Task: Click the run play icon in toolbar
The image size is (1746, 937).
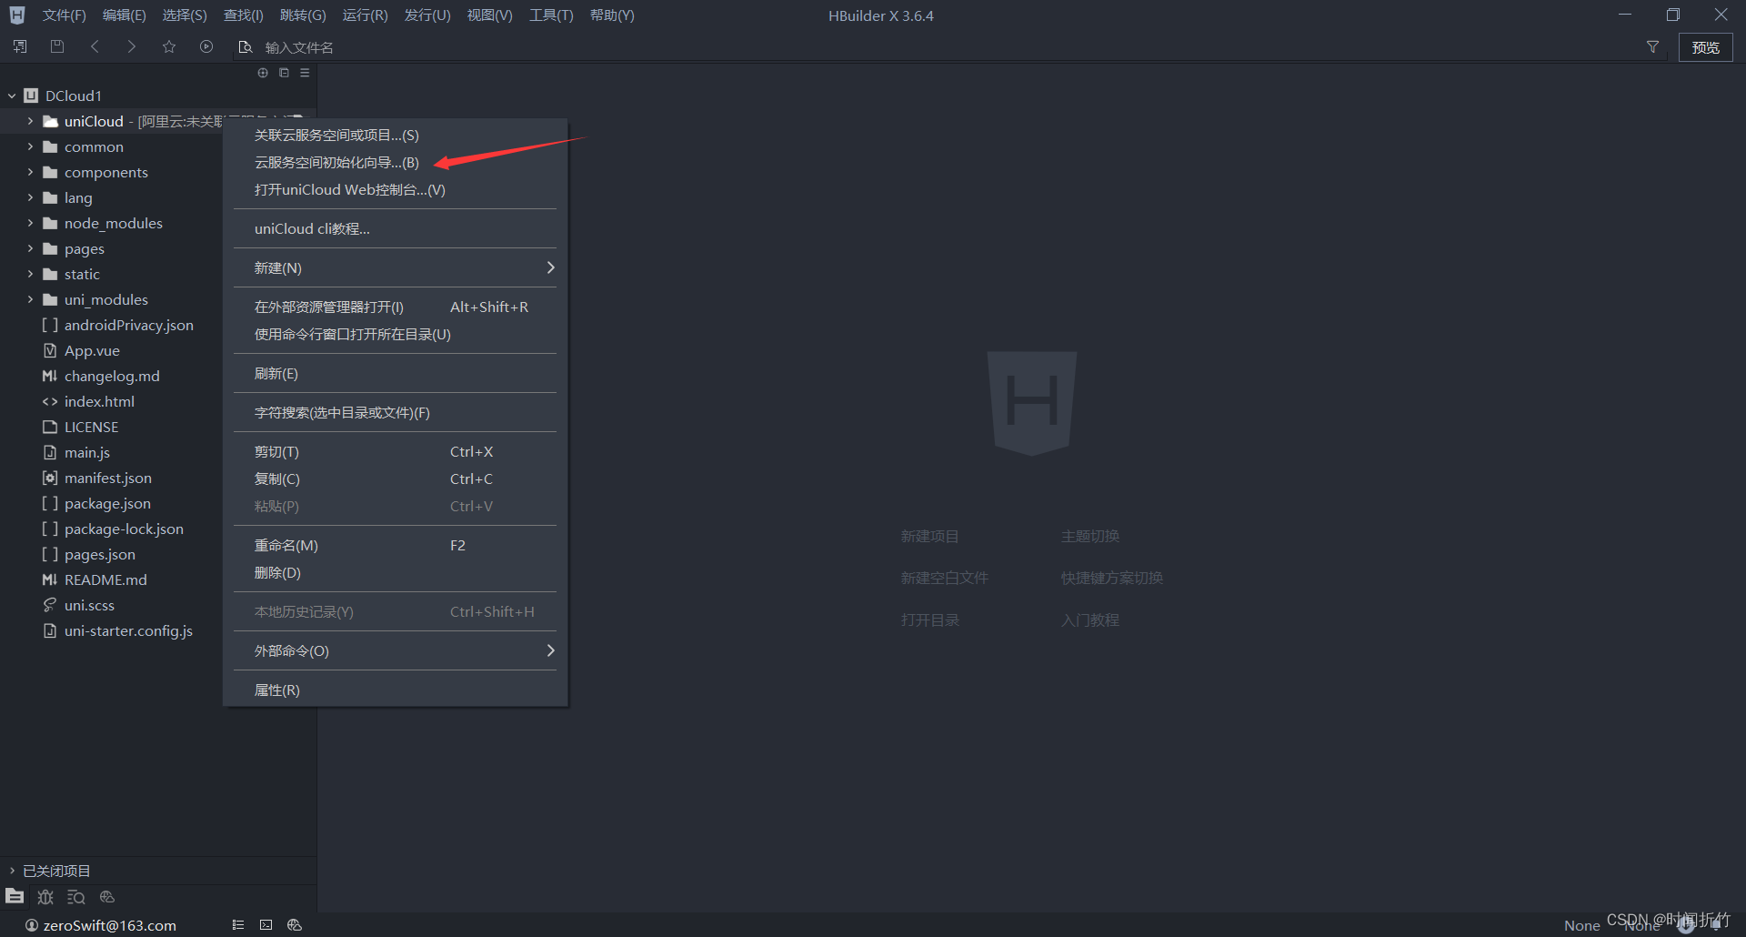Action: coord(206,46)
